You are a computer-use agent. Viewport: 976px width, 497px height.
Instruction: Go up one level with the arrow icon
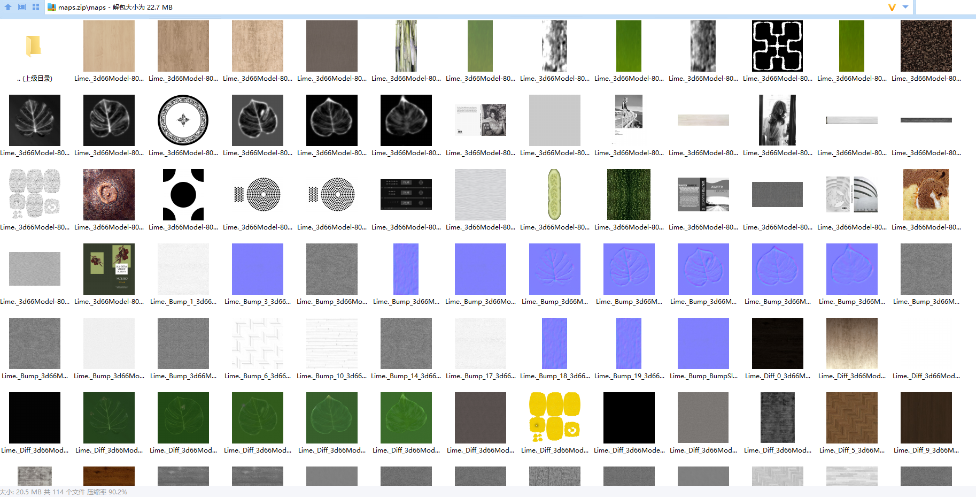click(x=8, y=7)
